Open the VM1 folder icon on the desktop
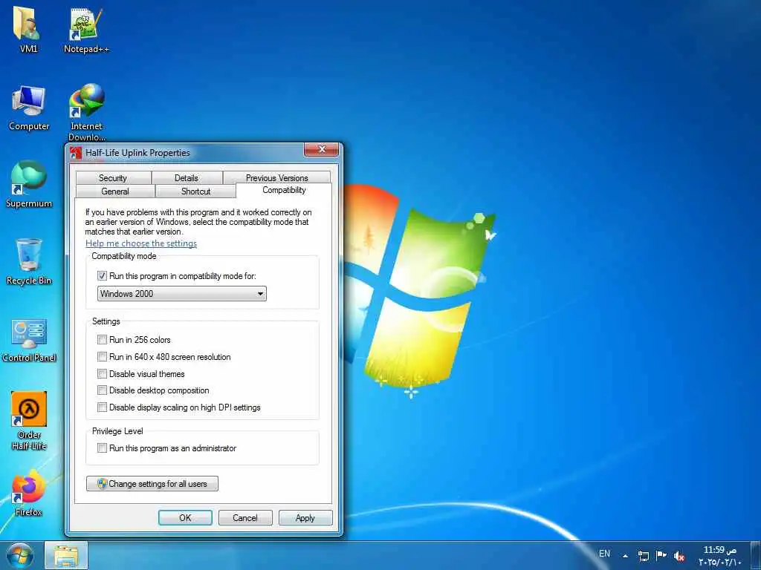 [x=27, y=29]
